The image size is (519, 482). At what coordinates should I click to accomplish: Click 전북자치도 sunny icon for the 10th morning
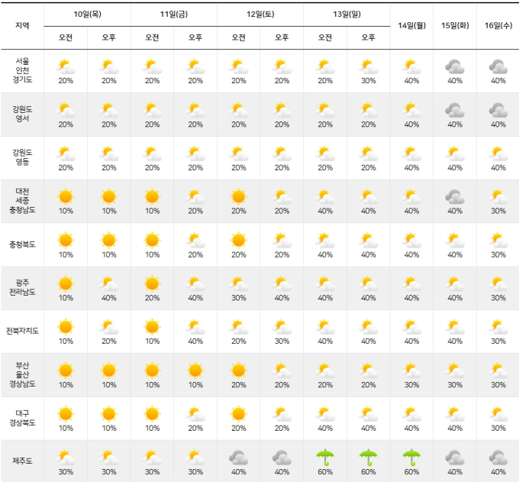click(x=66, y=327)
